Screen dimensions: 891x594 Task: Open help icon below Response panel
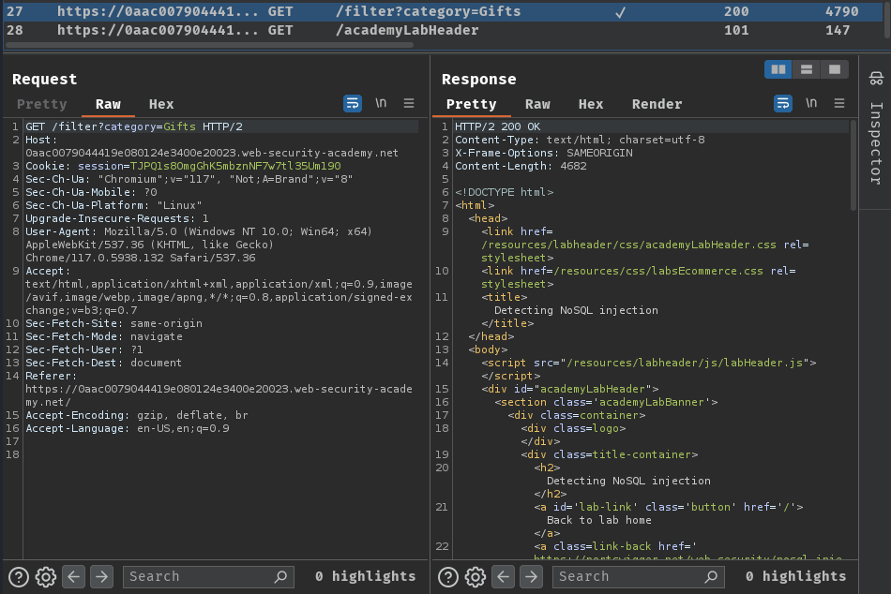[447, 577]
